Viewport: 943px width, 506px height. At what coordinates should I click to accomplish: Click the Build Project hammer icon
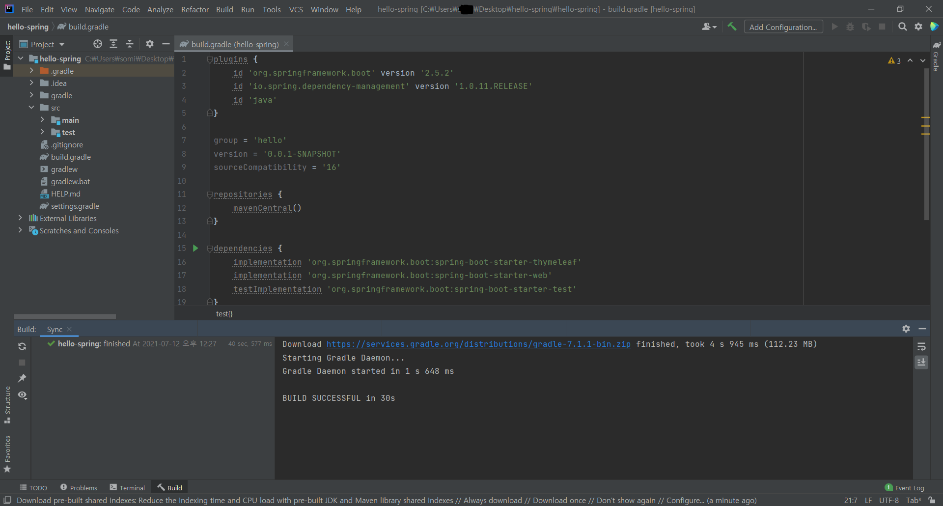[x=732, y=27]
